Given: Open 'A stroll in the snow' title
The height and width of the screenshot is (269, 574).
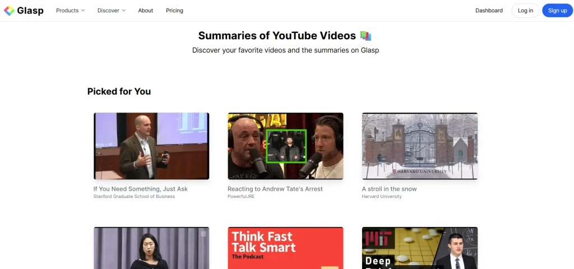Looking at the screenshot, I should [x=389, y=188].
